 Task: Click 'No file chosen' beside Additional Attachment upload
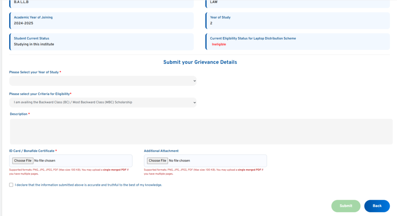(x=180, y=161)
